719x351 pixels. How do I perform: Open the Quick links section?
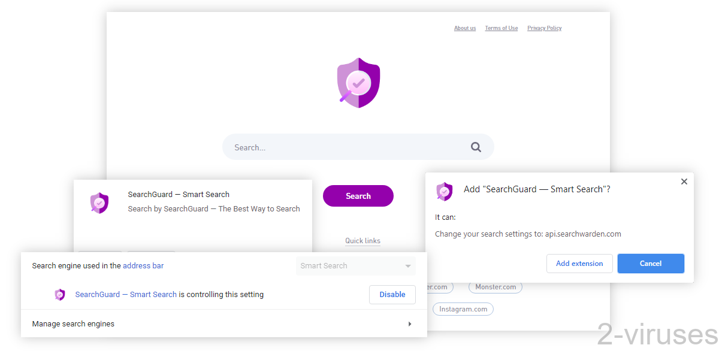(362, 240)
